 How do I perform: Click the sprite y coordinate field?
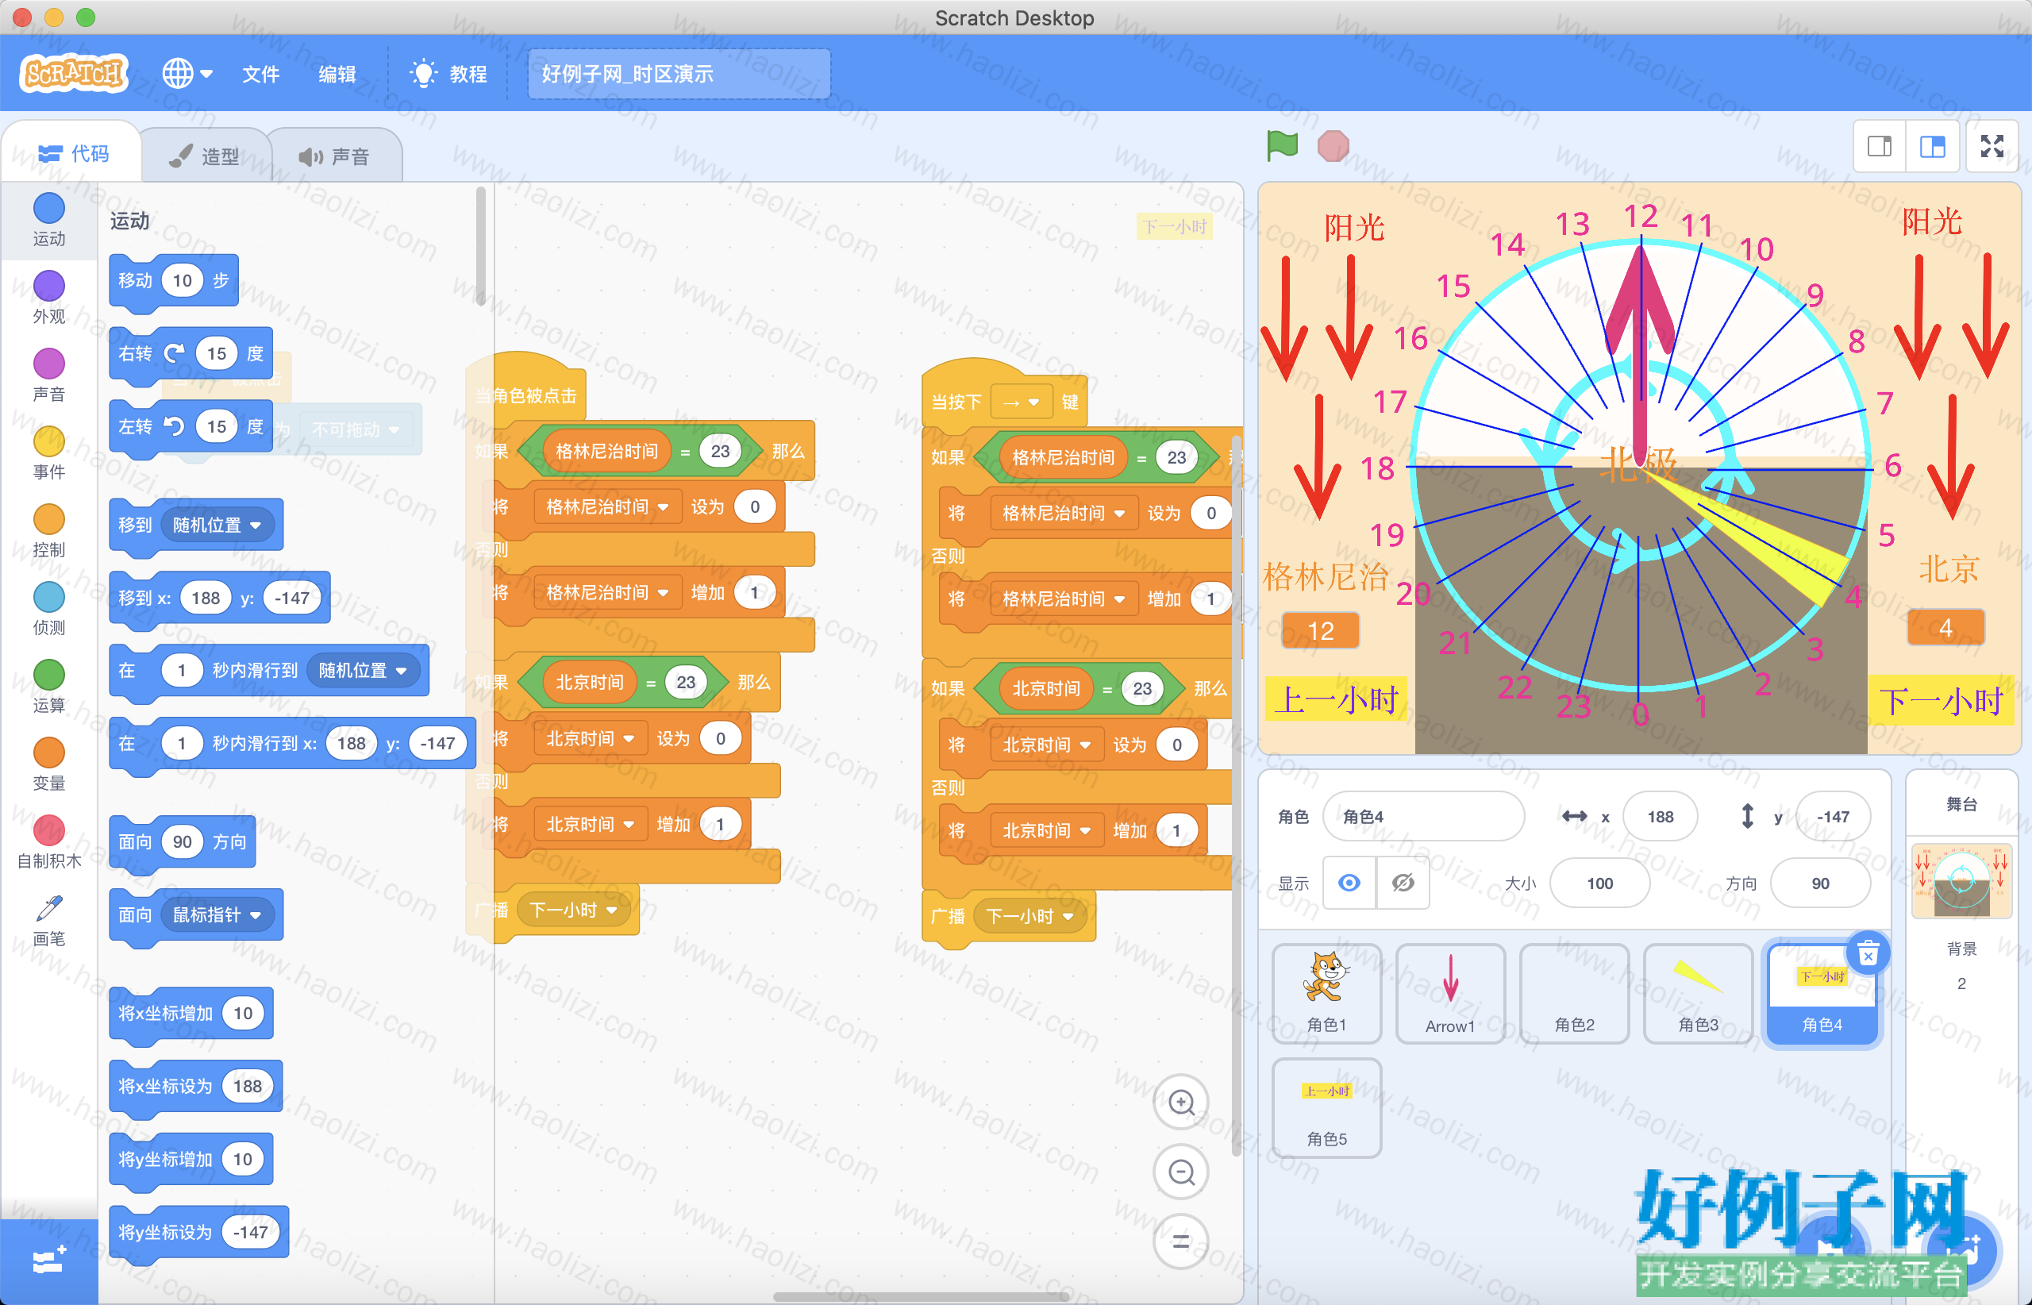[x=1833, y=816]
